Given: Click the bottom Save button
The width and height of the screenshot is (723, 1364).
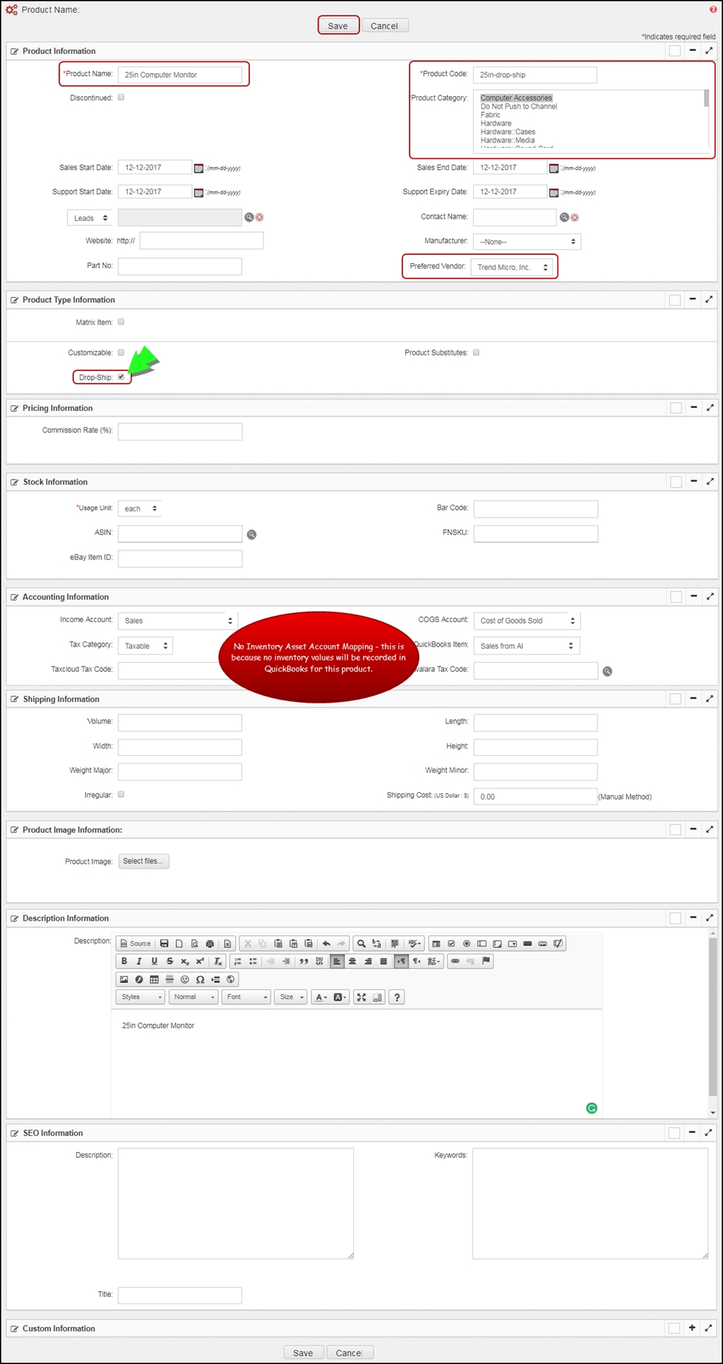Looking at the screenshot, I should click(x=303, y=1353).
